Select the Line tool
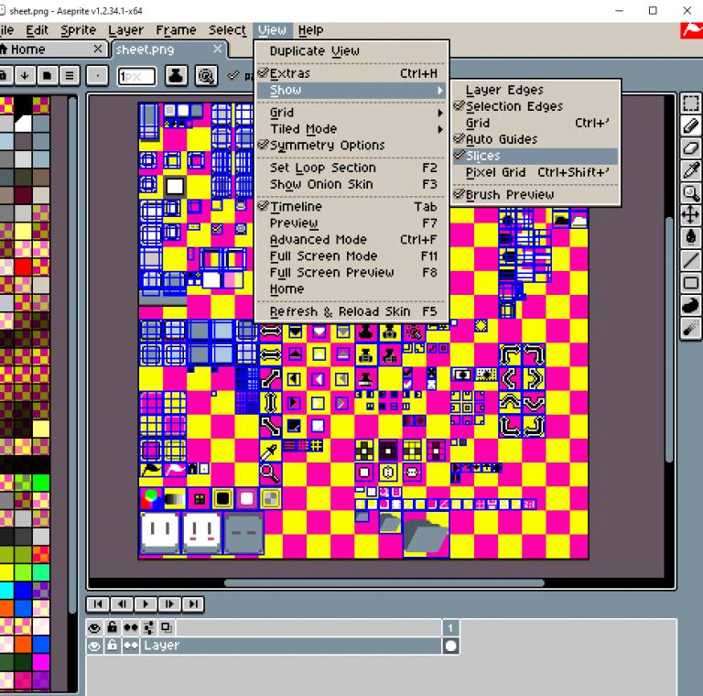Viewport: 703px width, 696px height. [691, 260]
